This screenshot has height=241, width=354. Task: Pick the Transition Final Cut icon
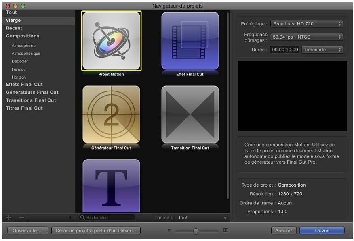[190, 114]
